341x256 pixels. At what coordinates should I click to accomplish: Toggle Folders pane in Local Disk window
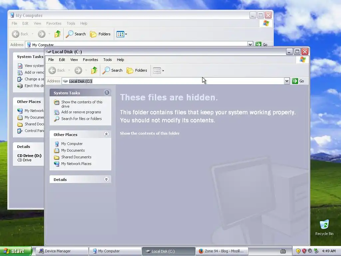pos(137,70)
